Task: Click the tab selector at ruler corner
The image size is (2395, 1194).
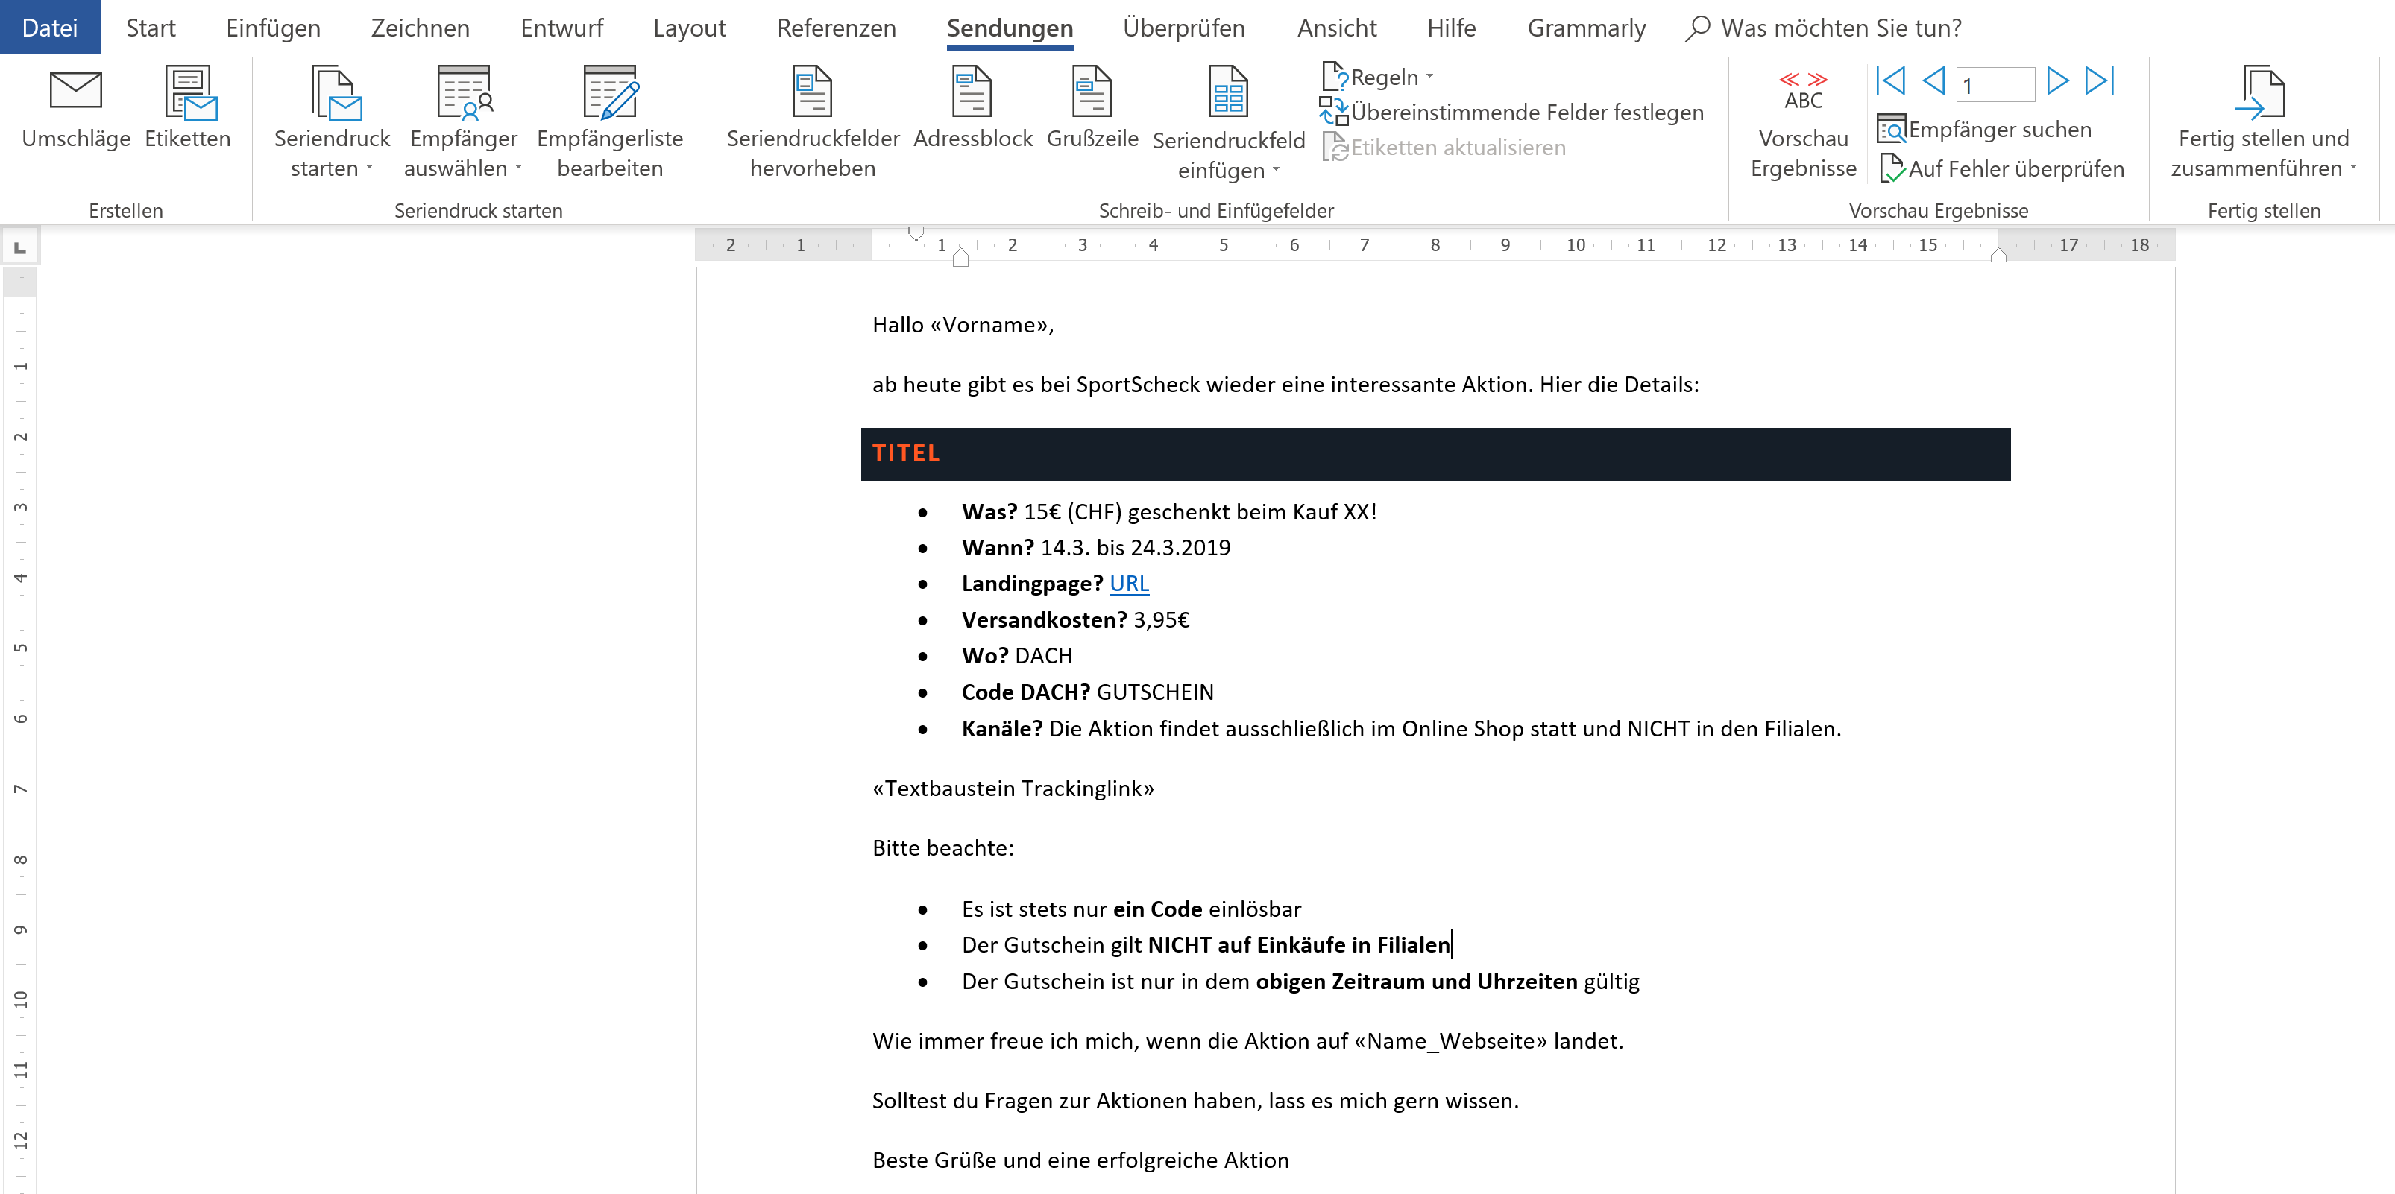Action: 19,247
